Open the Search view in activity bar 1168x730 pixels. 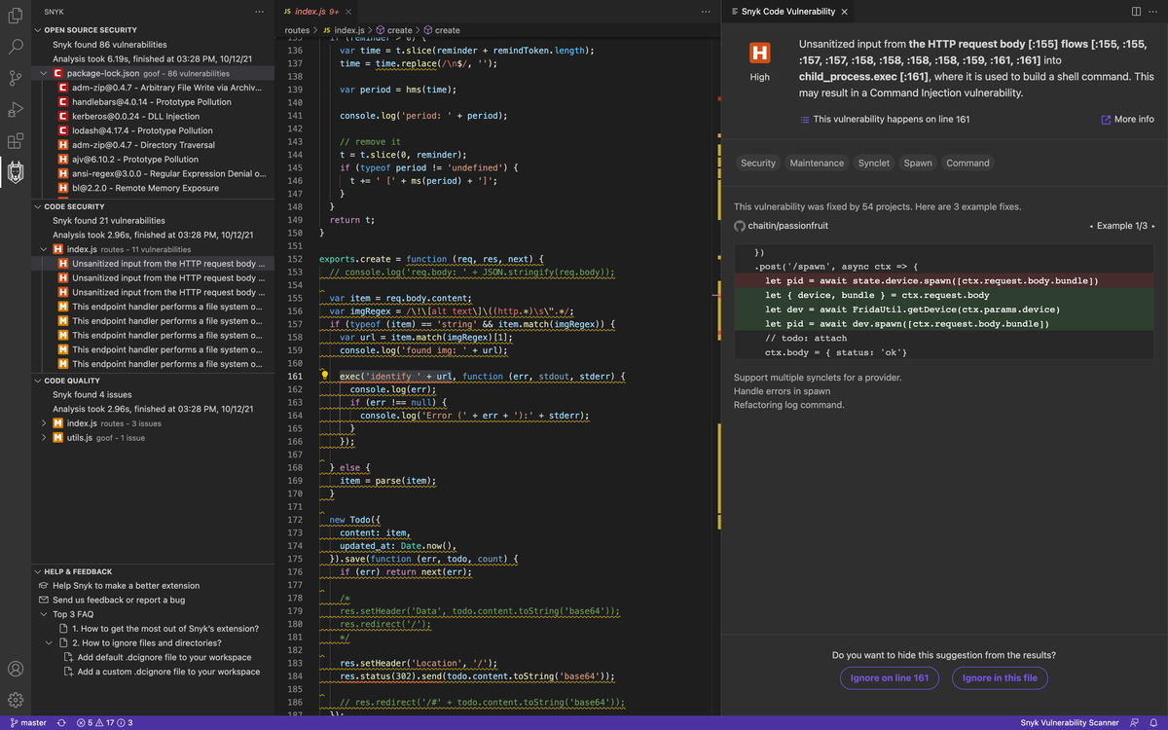point(16,46)
